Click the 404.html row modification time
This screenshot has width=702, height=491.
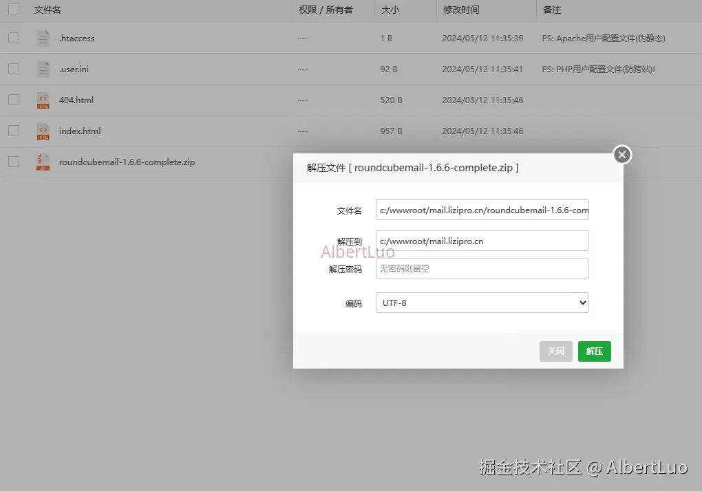click(x=482, y=100)
